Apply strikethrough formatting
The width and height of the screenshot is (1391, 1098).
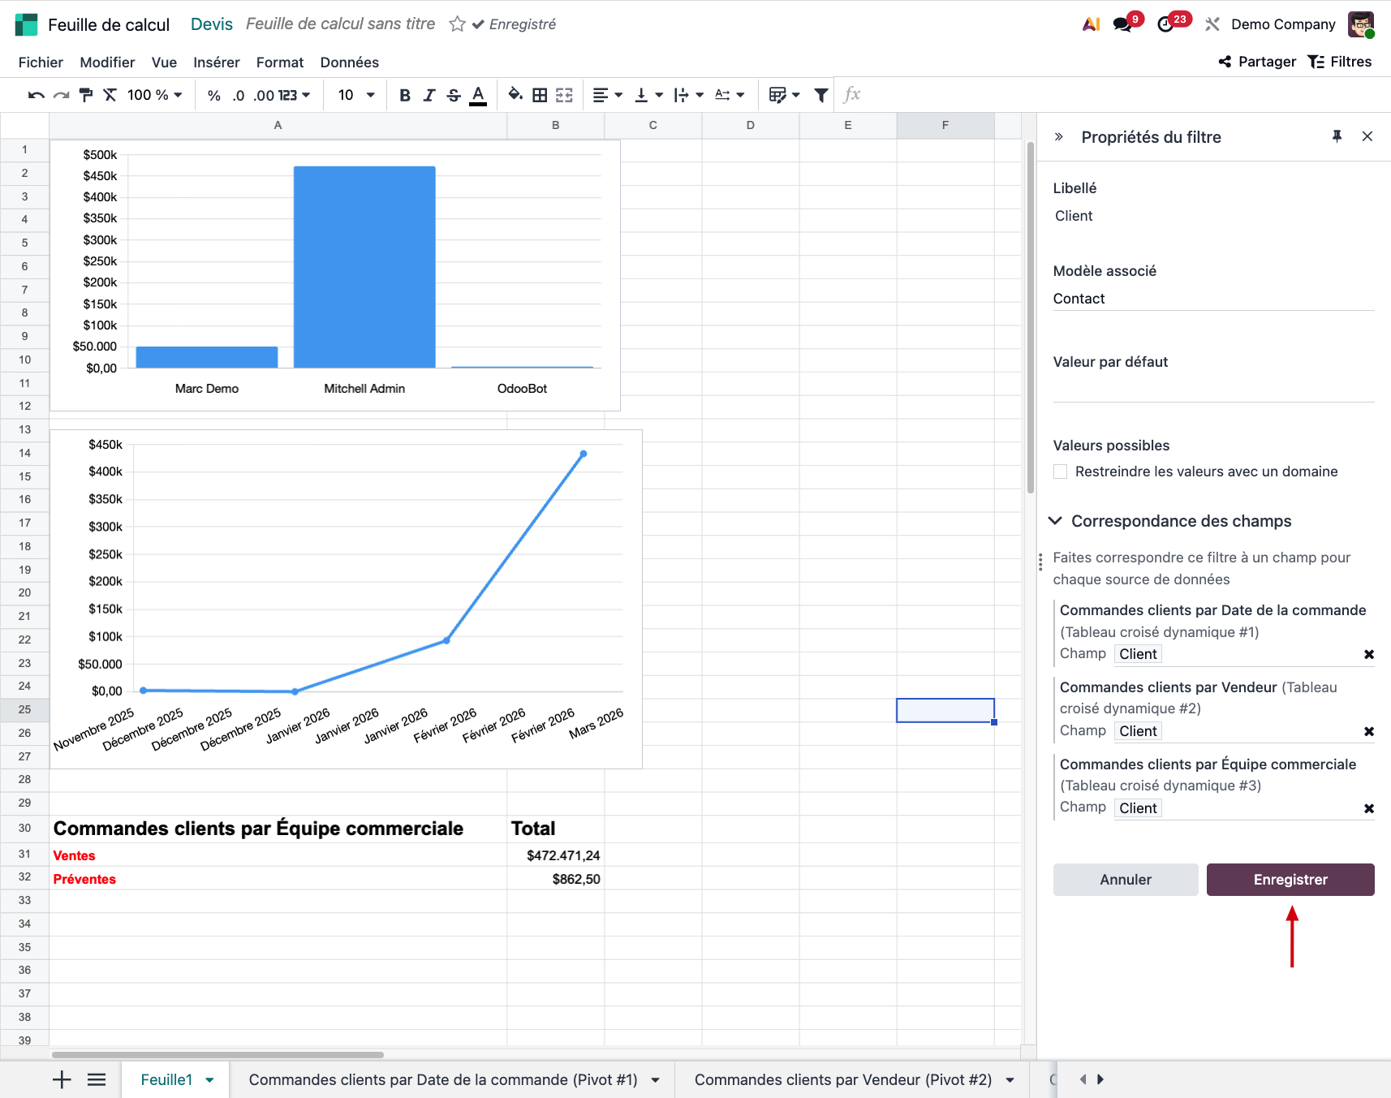click(x=454, y=95)
